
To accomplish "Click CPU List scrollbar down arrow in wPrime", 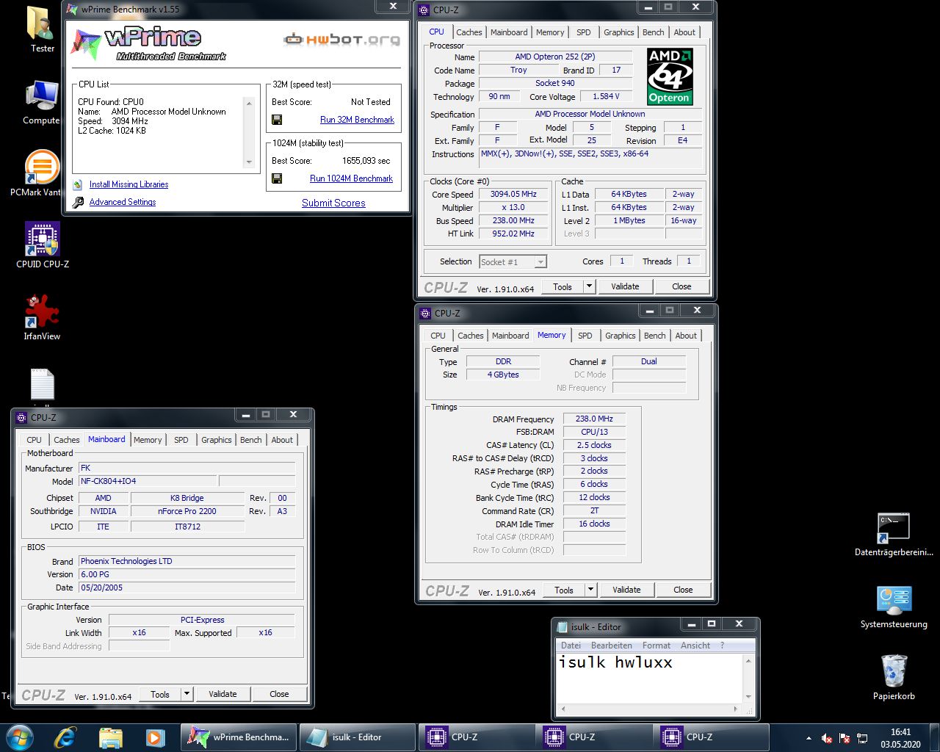I will (x=249, y=162).
